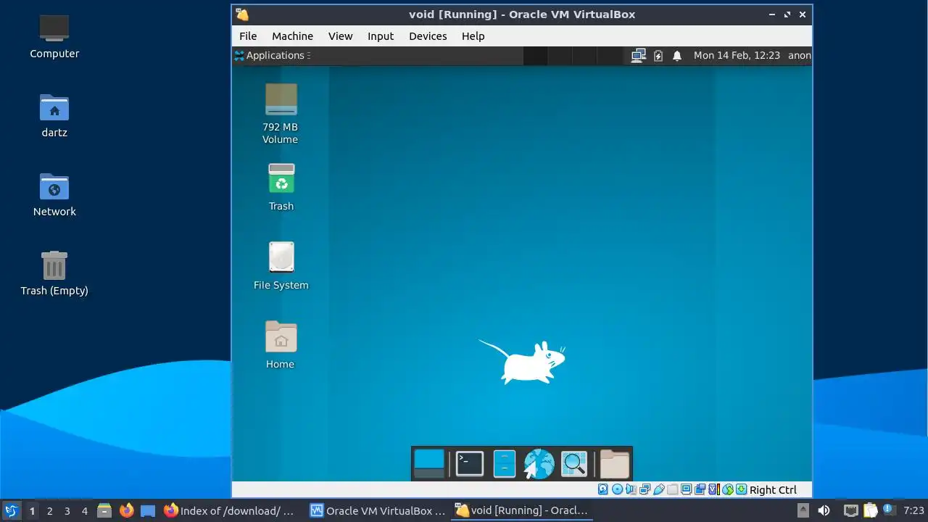The width and height of the screenshot is (928, 522).
Task: Switch to workspace 4
Action: [84, 510]
